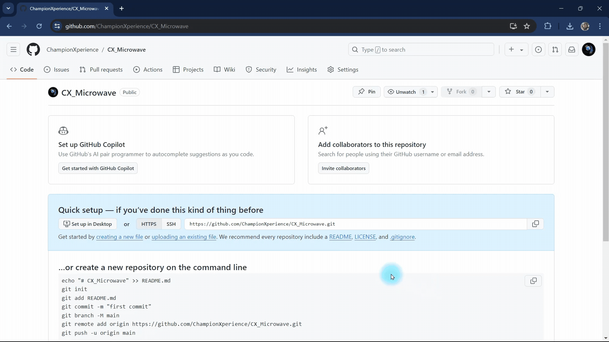The width and height of the screenshot is (609, 342).
Task: Open the creating a new file link
Action: pos(120,237)
